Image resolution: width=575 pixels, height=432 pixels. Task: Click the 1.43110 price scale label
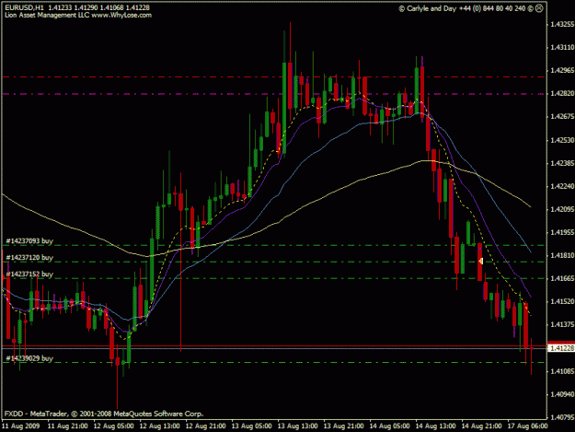562,47
